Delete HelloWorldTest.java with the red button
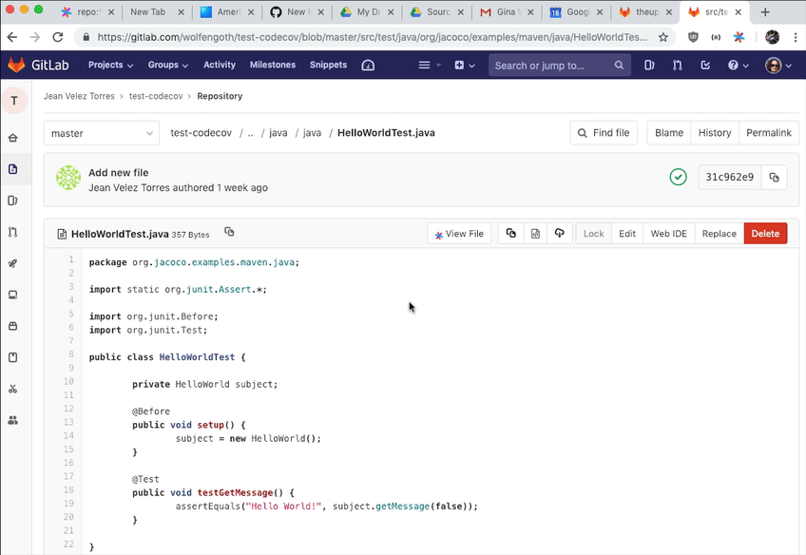This screenshot has height=555, width=806. point(765,233)
